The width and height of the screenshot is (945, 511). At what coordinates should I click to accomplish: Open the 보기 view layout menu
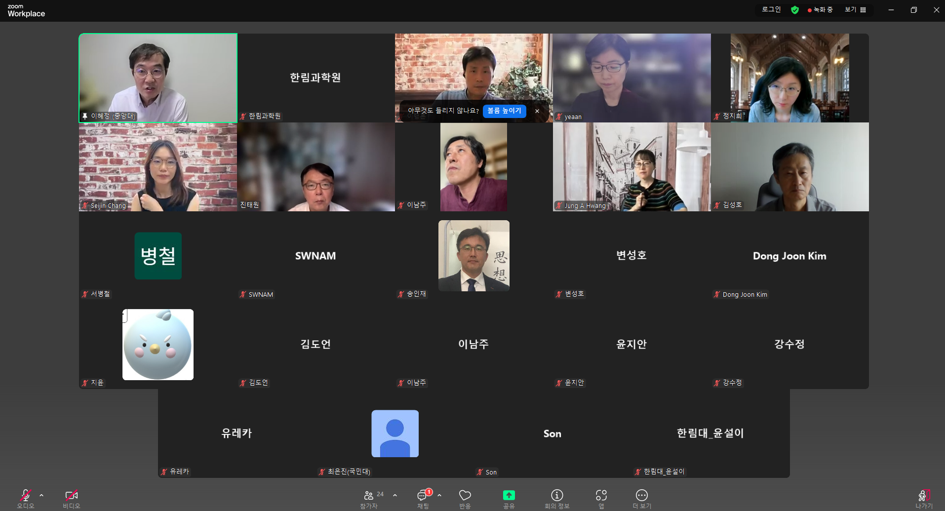(856, 10)
